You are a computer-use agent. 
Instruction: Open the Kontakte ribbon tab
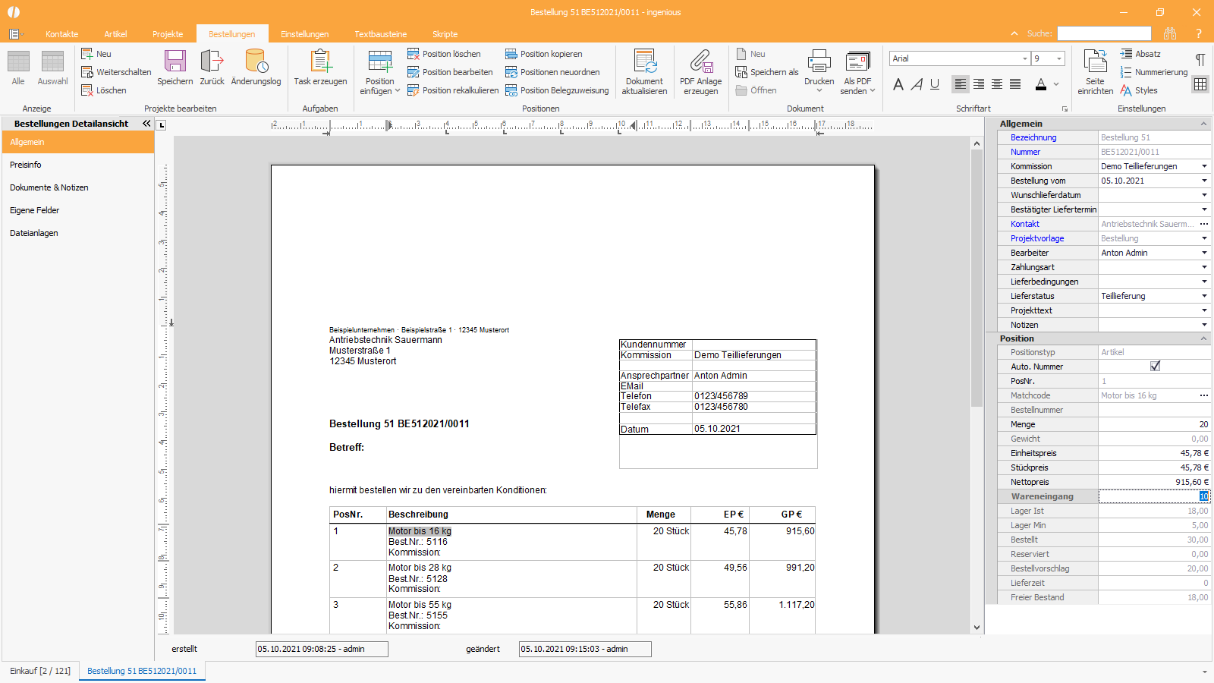coord(61,34)
